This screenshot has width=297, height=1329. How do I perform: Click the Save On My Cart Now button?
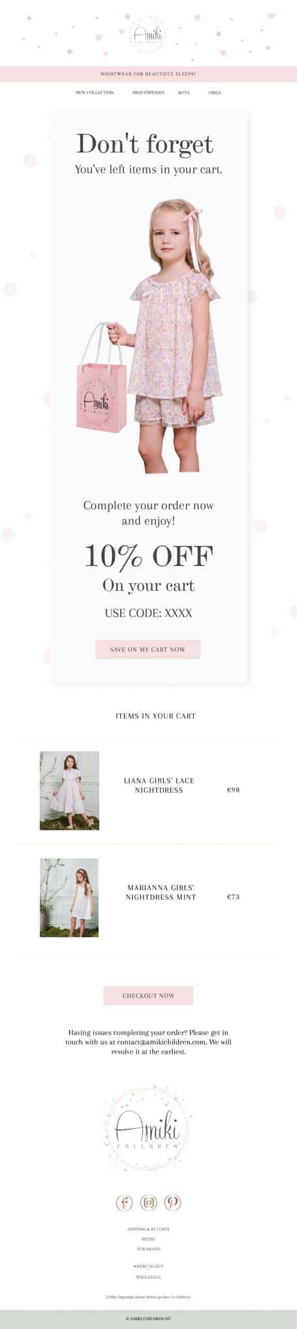pos(148,649)
